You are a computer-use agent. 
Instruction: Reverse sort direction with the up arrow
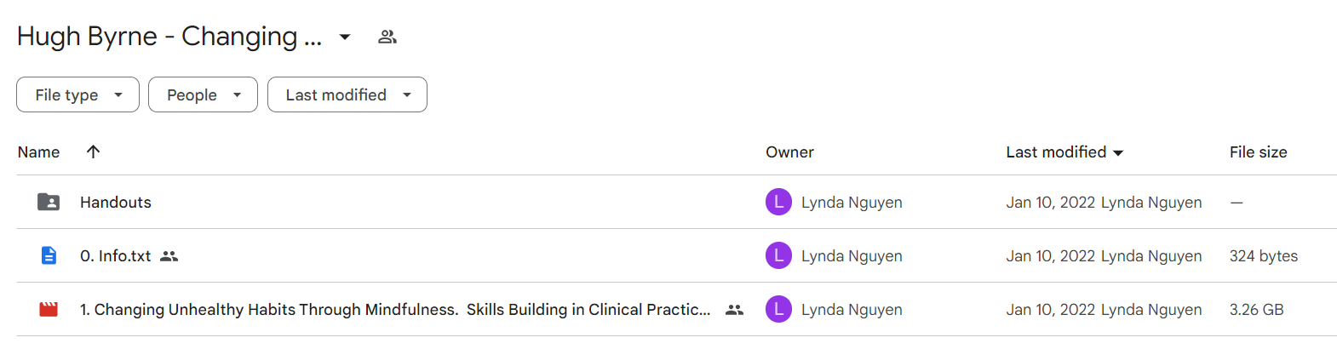(x=94, y=152)
